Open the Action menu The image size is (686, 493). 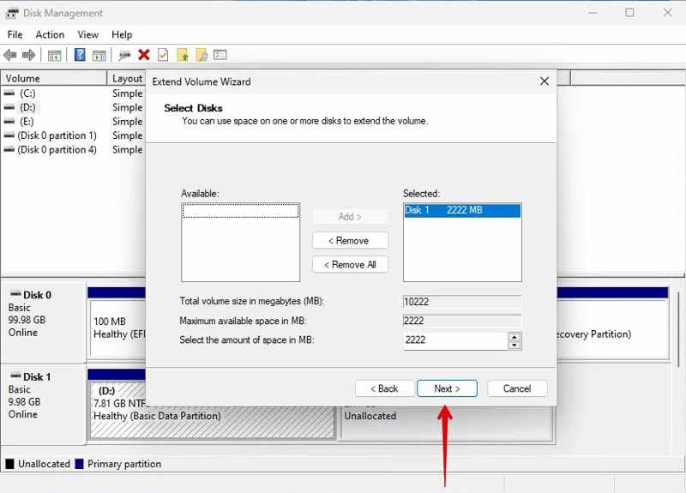click(50, 34)
